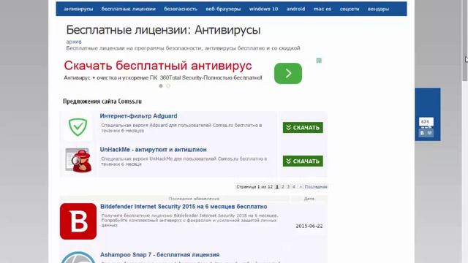Open 'Ashampoo Snap 7 - бесплатная лицензия' link

point(159,255)
